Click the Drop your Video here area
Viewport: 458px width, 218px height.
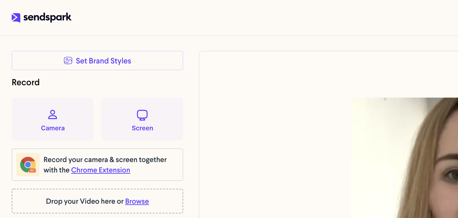(x=97, y=201)
